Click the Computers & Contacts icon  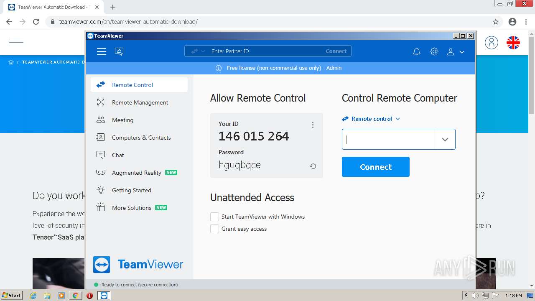101,138
